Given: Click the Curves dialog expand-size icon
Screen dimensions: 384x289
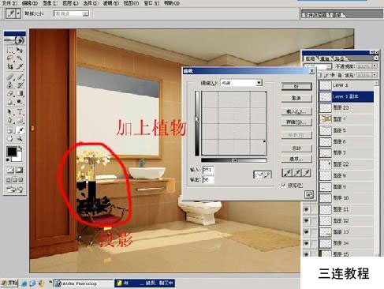Looking at the screenshot, I should pos(308,195).
